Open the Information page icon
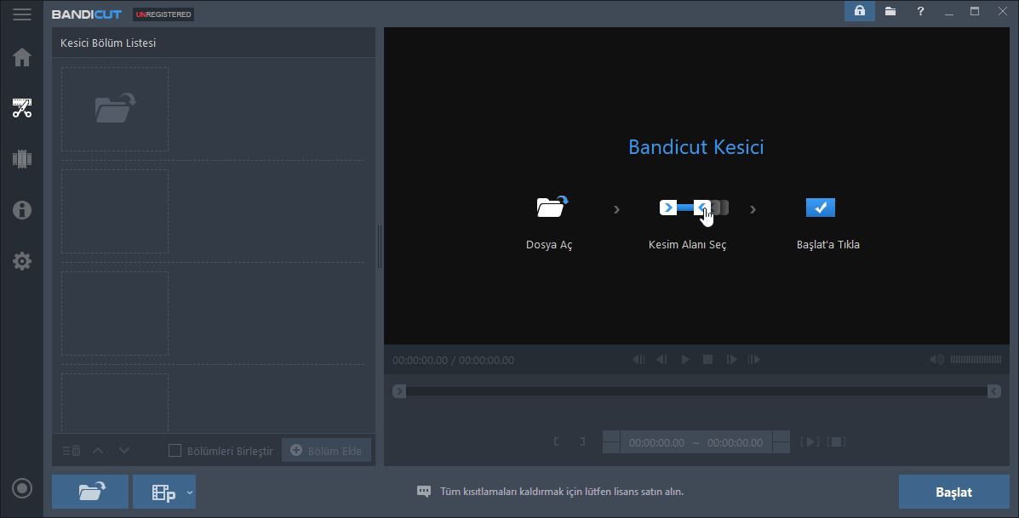 click(x=21, y=209)
